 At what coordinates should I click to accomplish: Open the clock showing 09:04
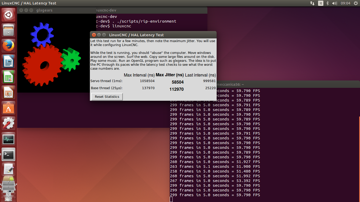[x=345, y=3]
